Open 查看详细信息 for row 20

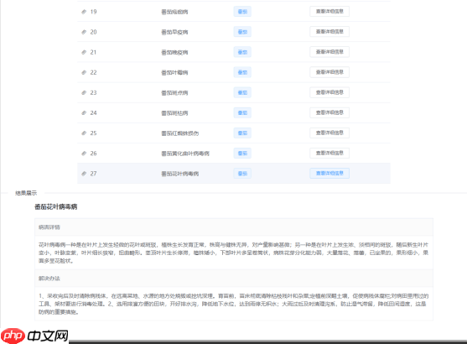(329, 32)
